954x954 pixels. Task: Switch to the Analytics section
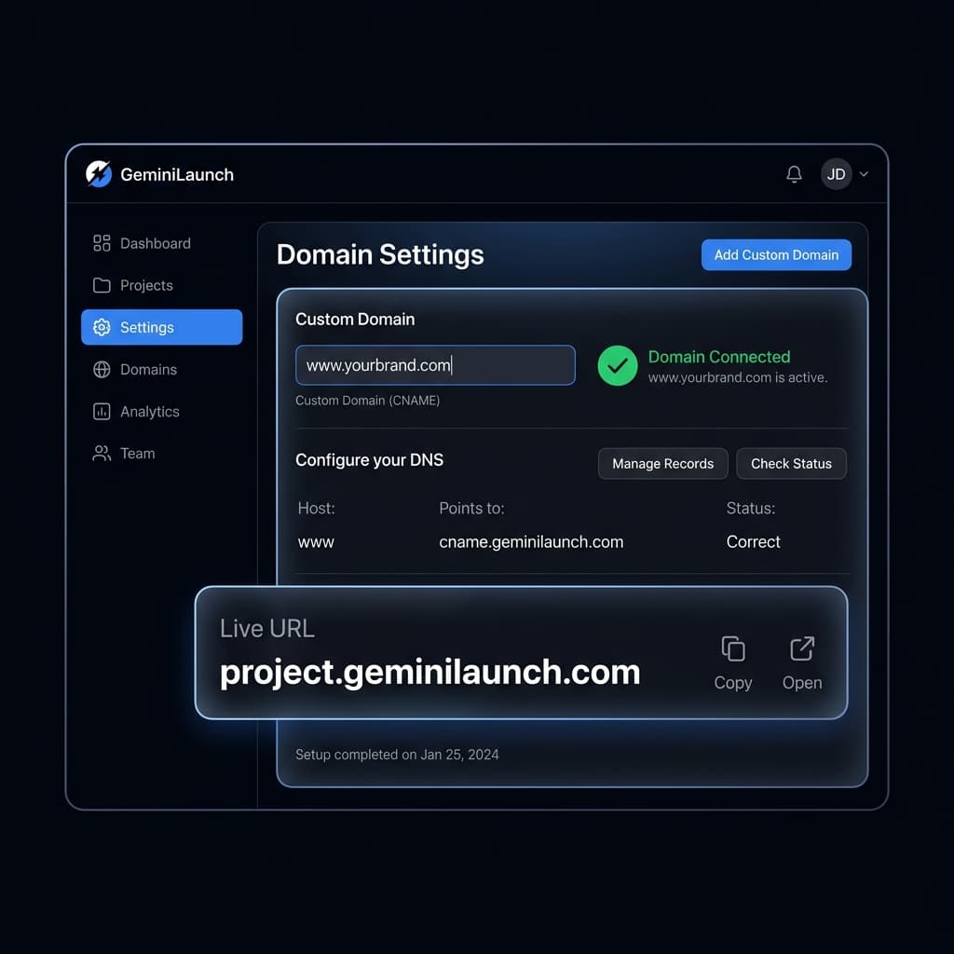pyautogui.click(x=149, y=411)
